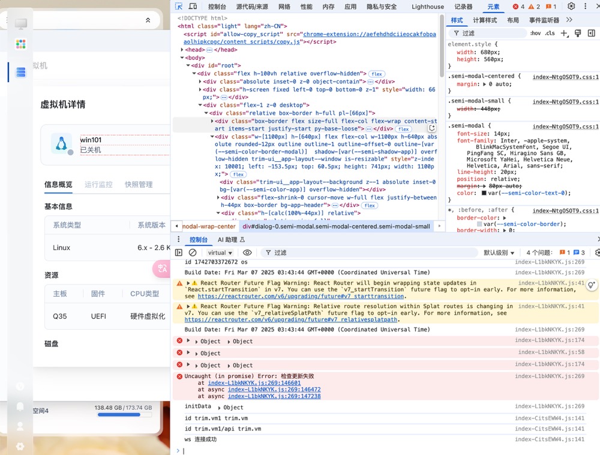Clear the console with ban icon
600x455 pixels.
click(193, 252)
